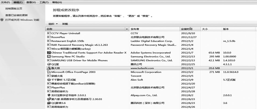This screenshot has height=109, width=257.
Task: Select the CCTV Player Uninstall entry
Action: [66, 33]
